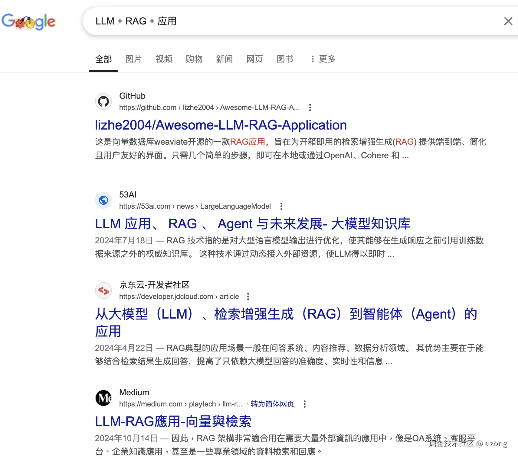Click the 京东云-开发者社区 site name
This screenshot has height=459, width=518.
coord(154,285)
